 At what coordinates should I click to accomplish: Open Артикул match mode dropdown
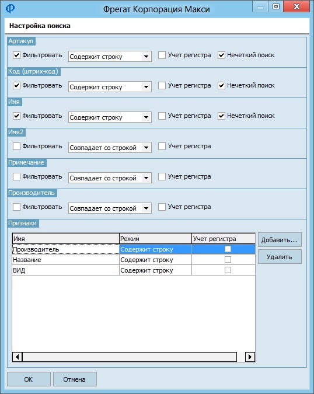(110, 57)
